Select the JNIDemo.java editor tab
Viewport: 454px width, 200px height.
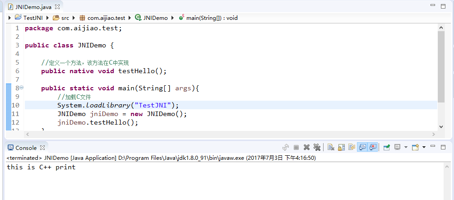click(33, 6)
